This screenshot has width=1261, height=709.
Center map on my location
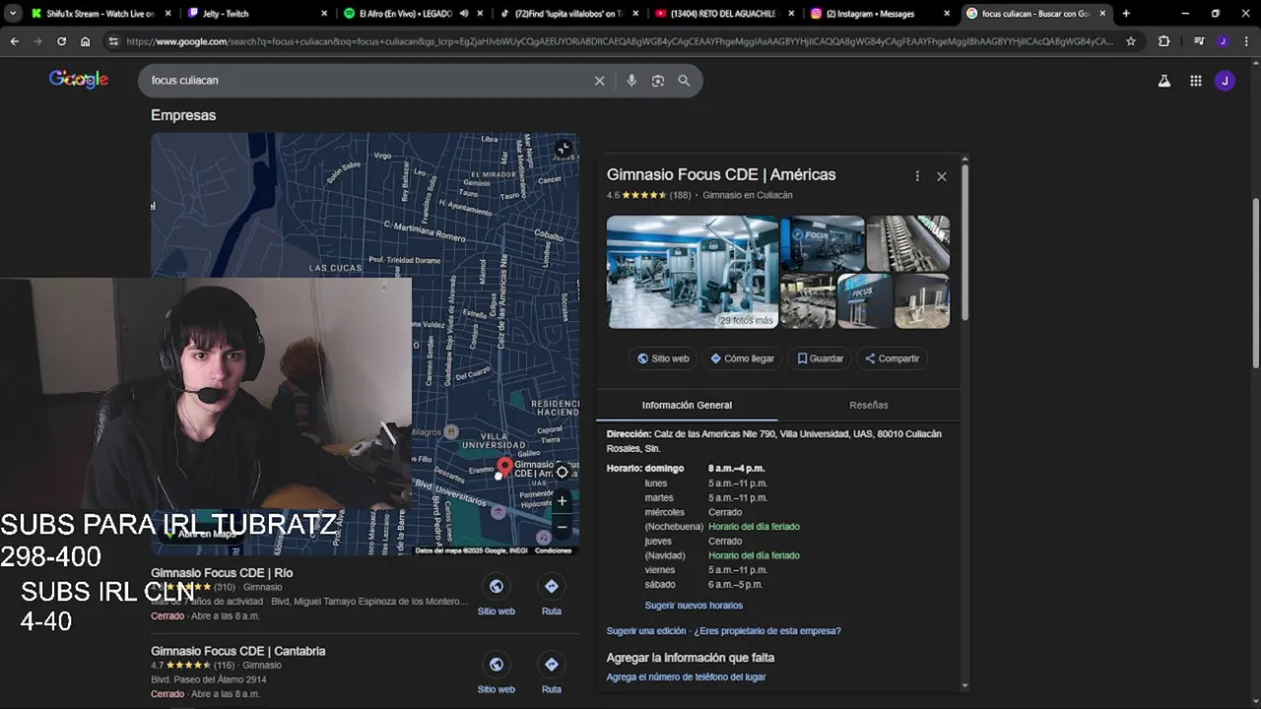pyautogui.click(x=563, y=472)
